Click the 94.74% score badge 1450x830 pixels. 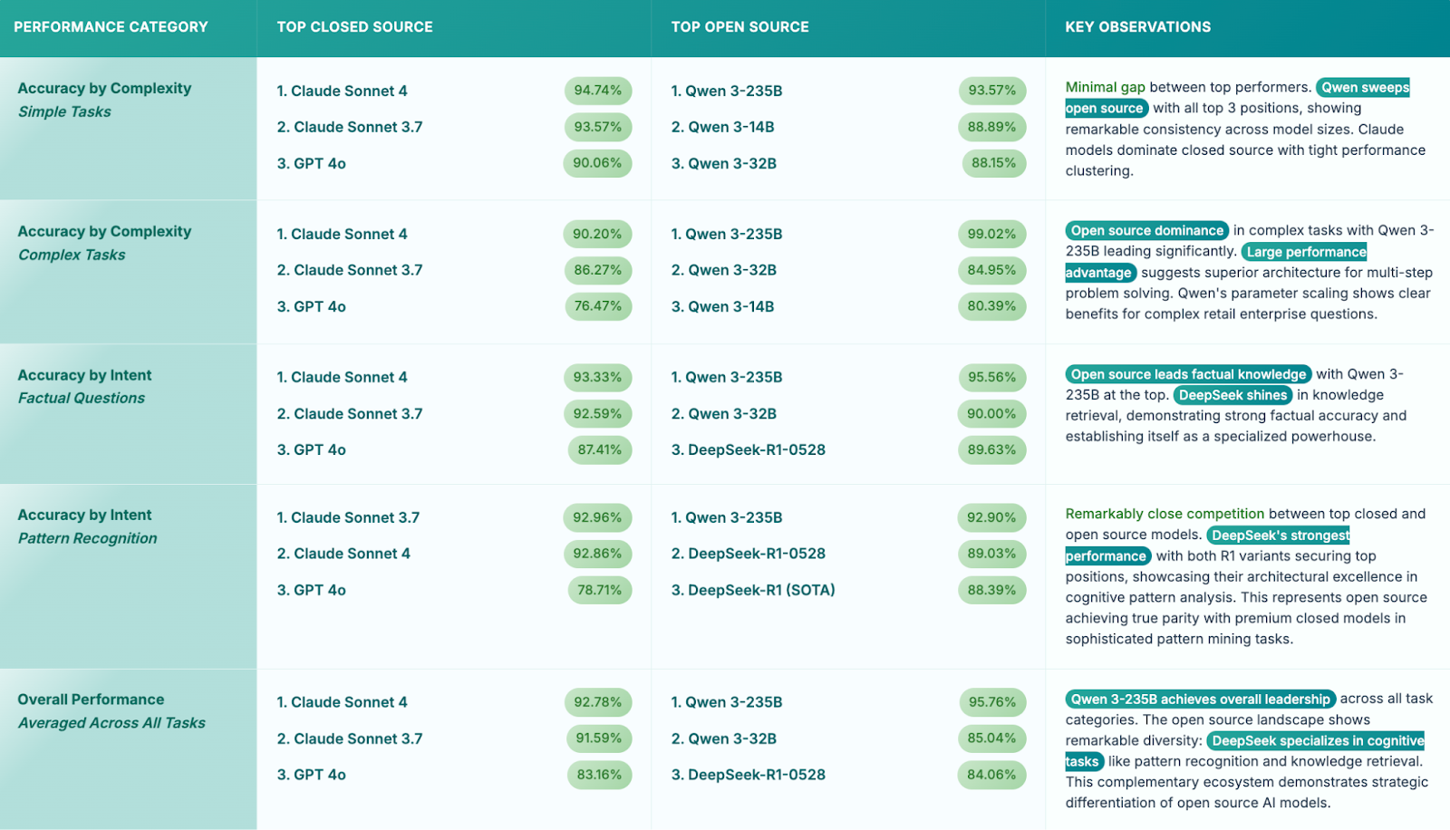point(598,91)
